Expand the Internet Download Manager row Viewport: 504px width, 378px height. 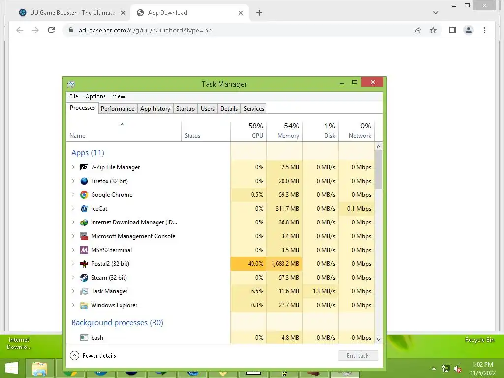[73, 222]
